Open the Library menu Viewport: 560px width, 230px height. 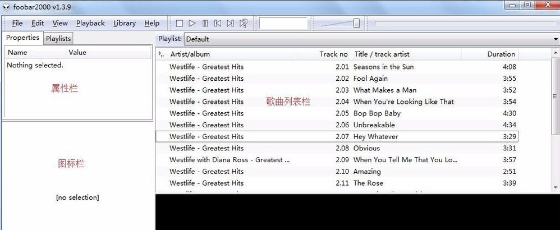point(124,23)
